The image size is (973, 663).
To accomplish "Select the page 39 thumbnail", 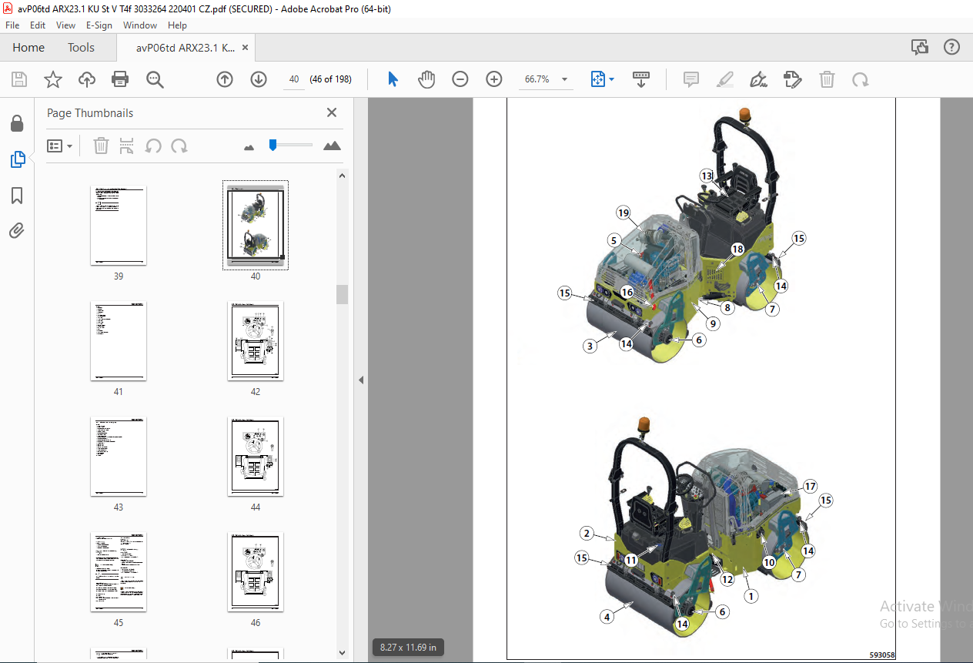I will 119,226.
